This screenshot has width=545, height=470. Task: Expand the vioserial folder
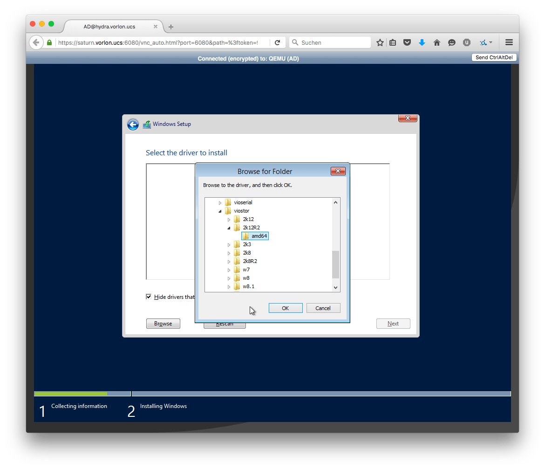click(220, 203)
